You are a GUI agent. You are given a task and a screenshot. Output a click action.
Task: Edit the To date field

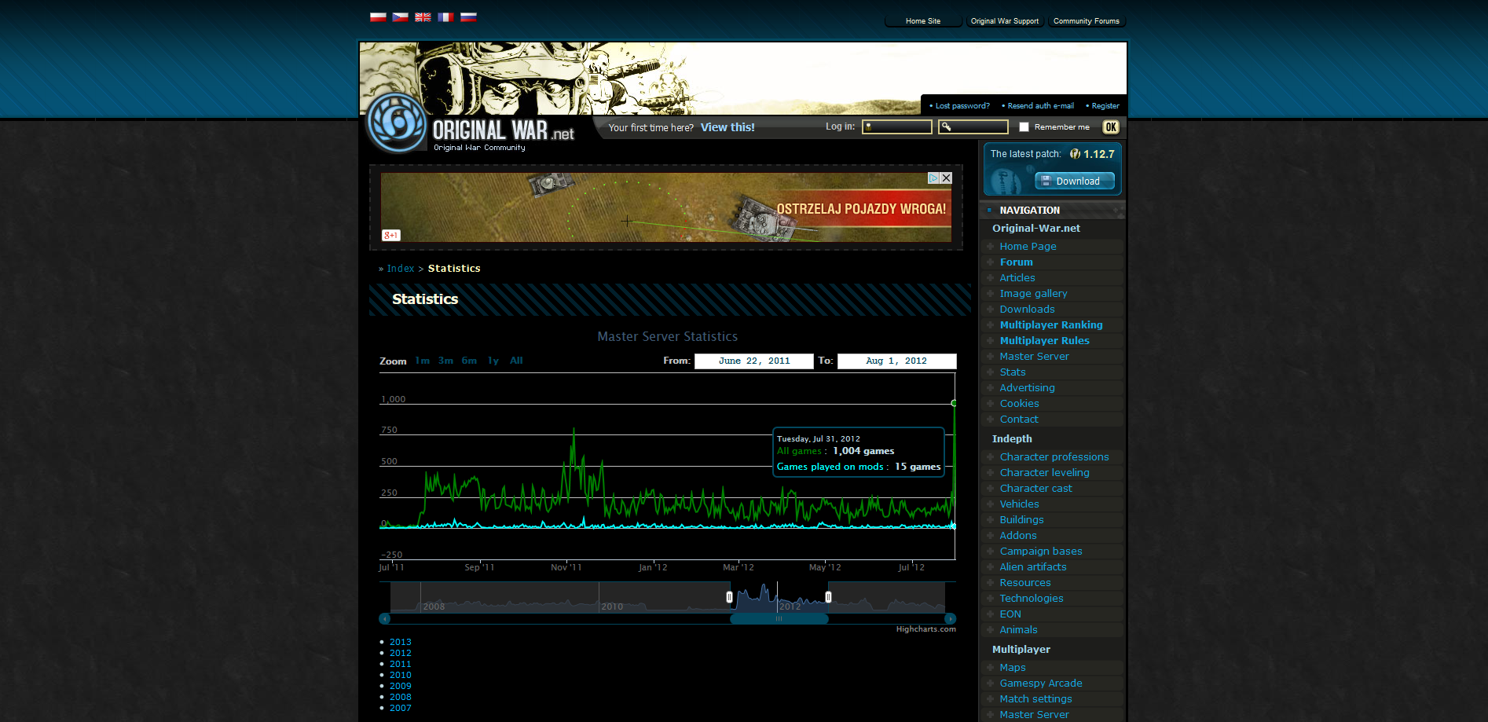896,361
